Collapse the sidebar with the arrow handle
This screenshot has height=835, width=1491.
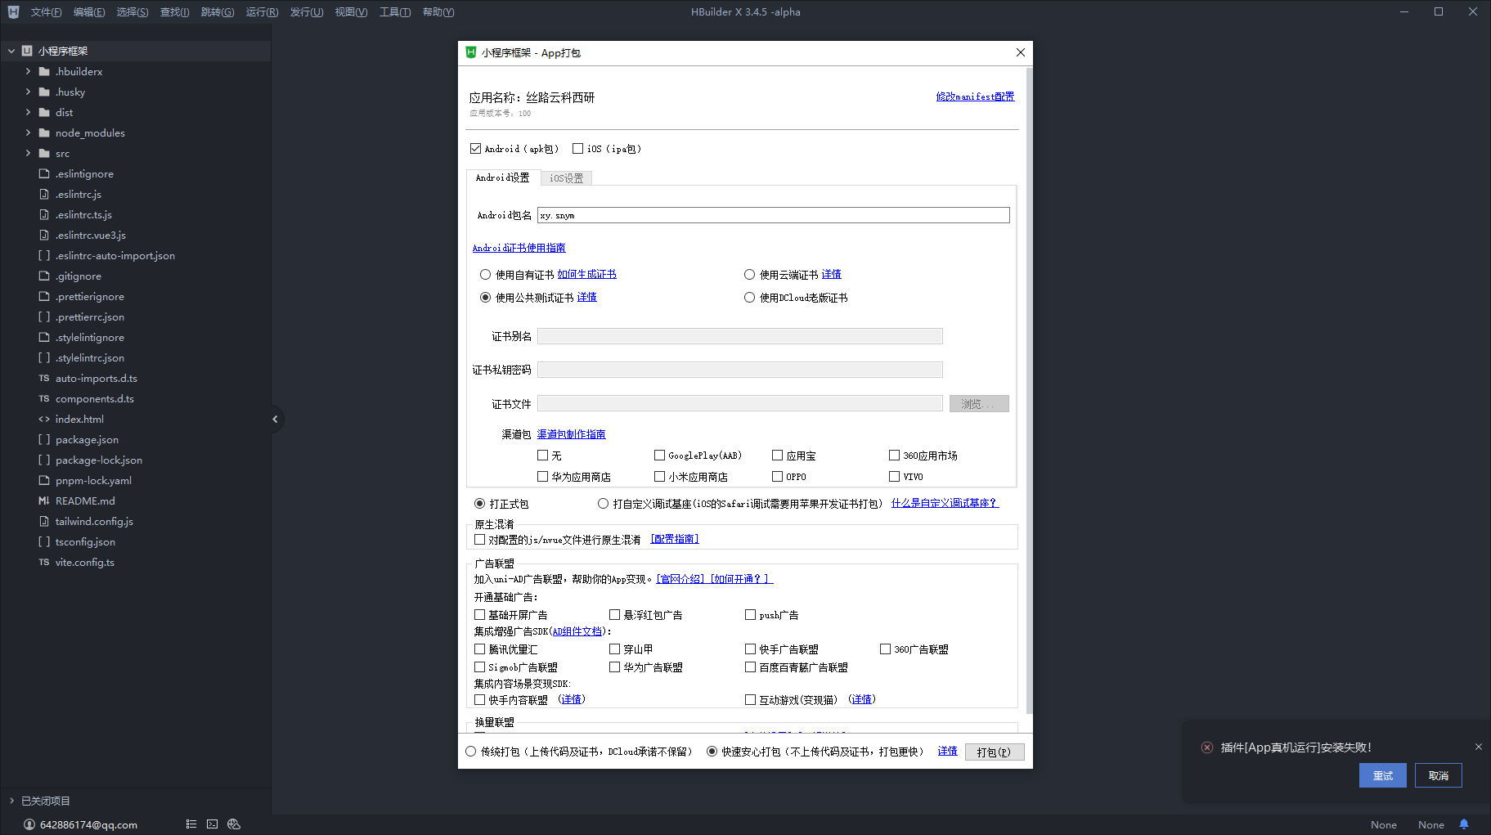276,420
